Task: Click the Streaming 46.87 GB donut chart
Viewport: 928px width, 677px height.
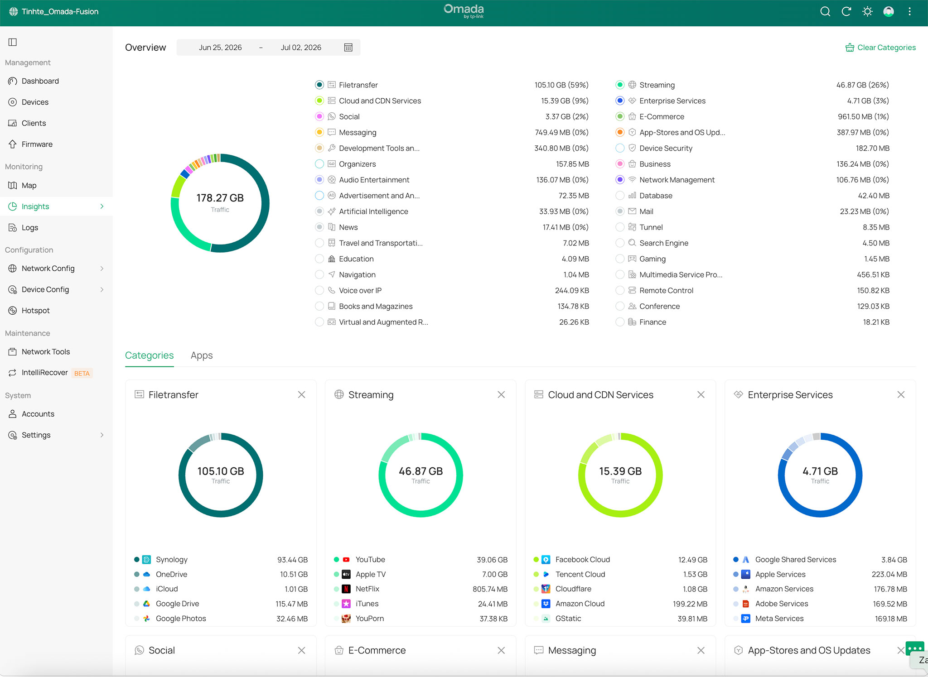Action: click(x=420, y=475)
